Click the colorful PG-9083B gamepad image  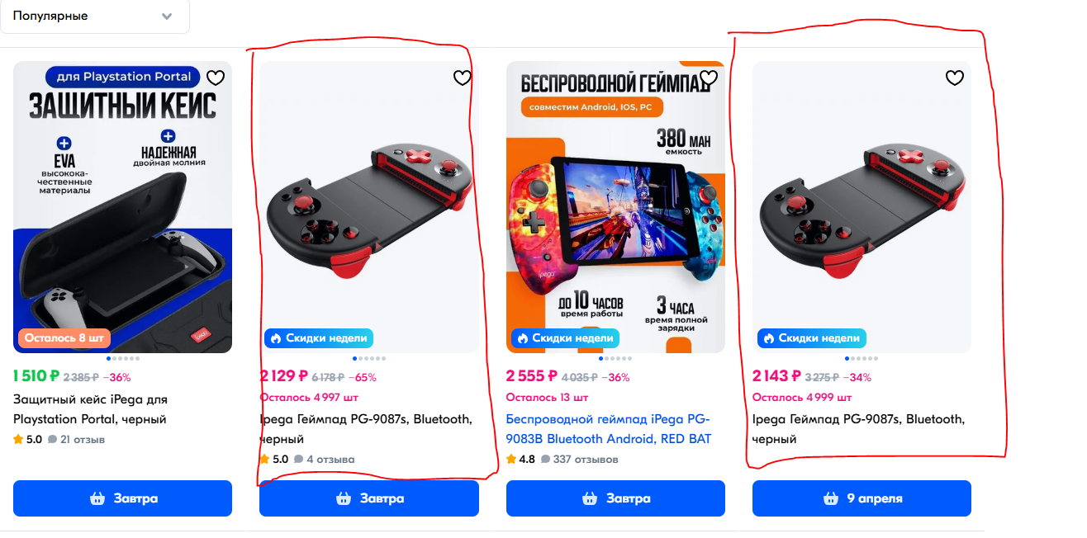pyautogui.click(x=615, y=207)
